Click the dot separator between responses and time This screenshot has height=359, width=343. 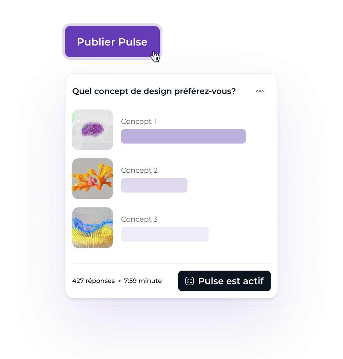click(x=119, y=281)
